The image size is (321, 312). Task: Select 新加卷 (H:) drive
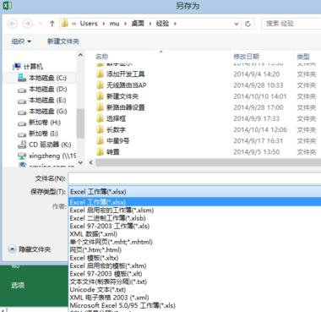[x=45, y=123]
